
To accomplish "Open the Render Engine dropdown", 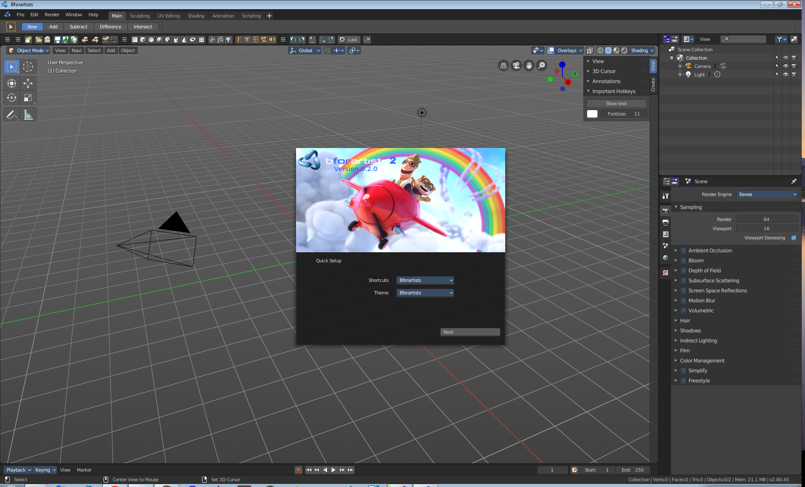I will click(767, 194).
